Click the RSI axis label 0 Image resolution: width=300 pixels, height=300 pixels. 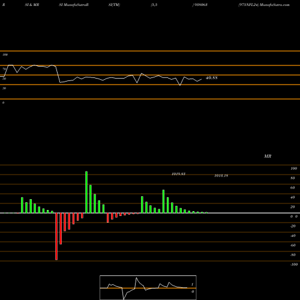pyautogui.click(x=3, y=103)
